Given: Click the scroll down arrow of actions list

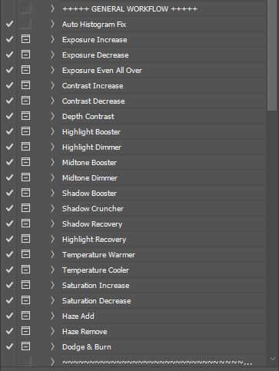Looking at the screenshot, I should coord(273,359).
